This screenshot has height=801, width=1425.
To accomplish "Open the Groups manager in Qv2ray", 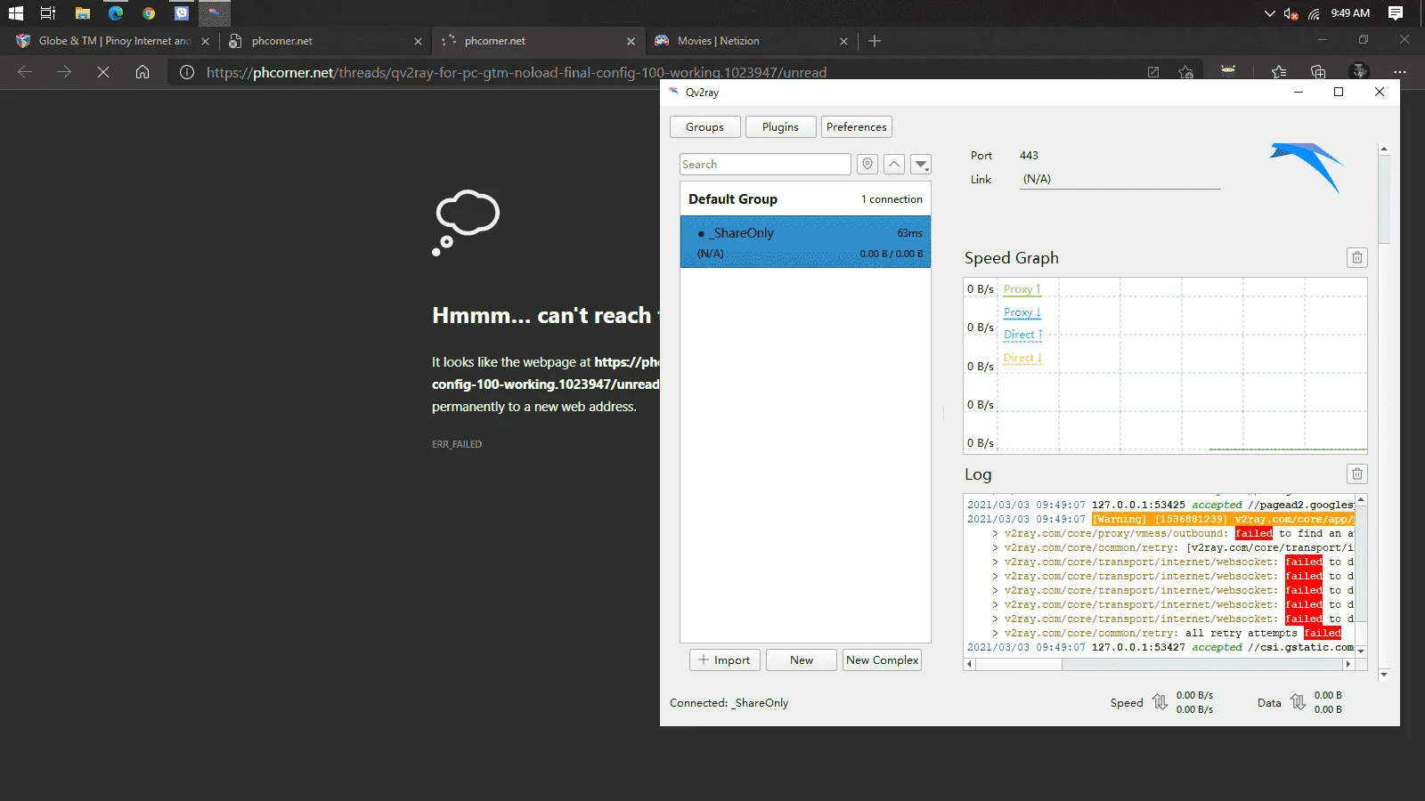I will (x=704, y=127).
